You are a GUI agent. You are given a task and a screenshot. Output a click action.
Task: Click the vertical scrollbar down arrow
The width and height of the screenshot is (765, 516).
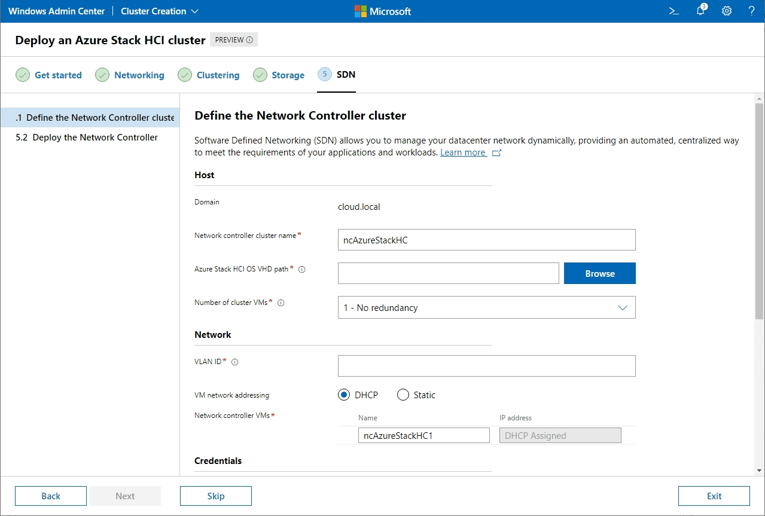760,471
